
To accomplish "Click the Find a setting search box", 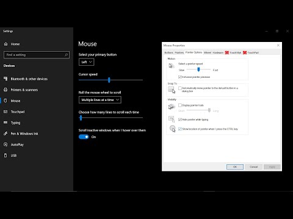I will [37, 55].
